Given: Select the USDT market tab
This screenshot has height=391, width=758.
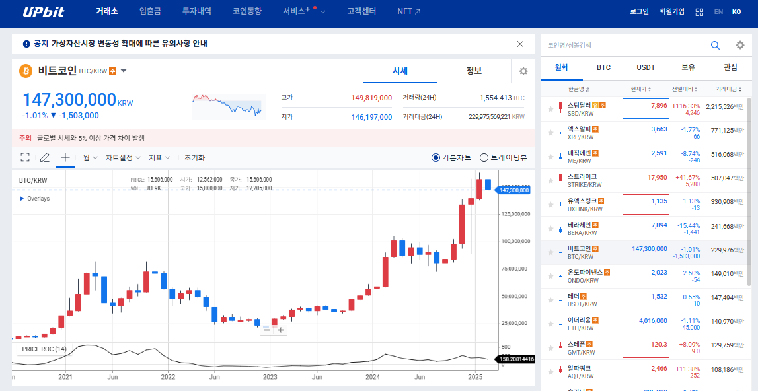Looking at the screenshot, I should (x=646, y=67).
